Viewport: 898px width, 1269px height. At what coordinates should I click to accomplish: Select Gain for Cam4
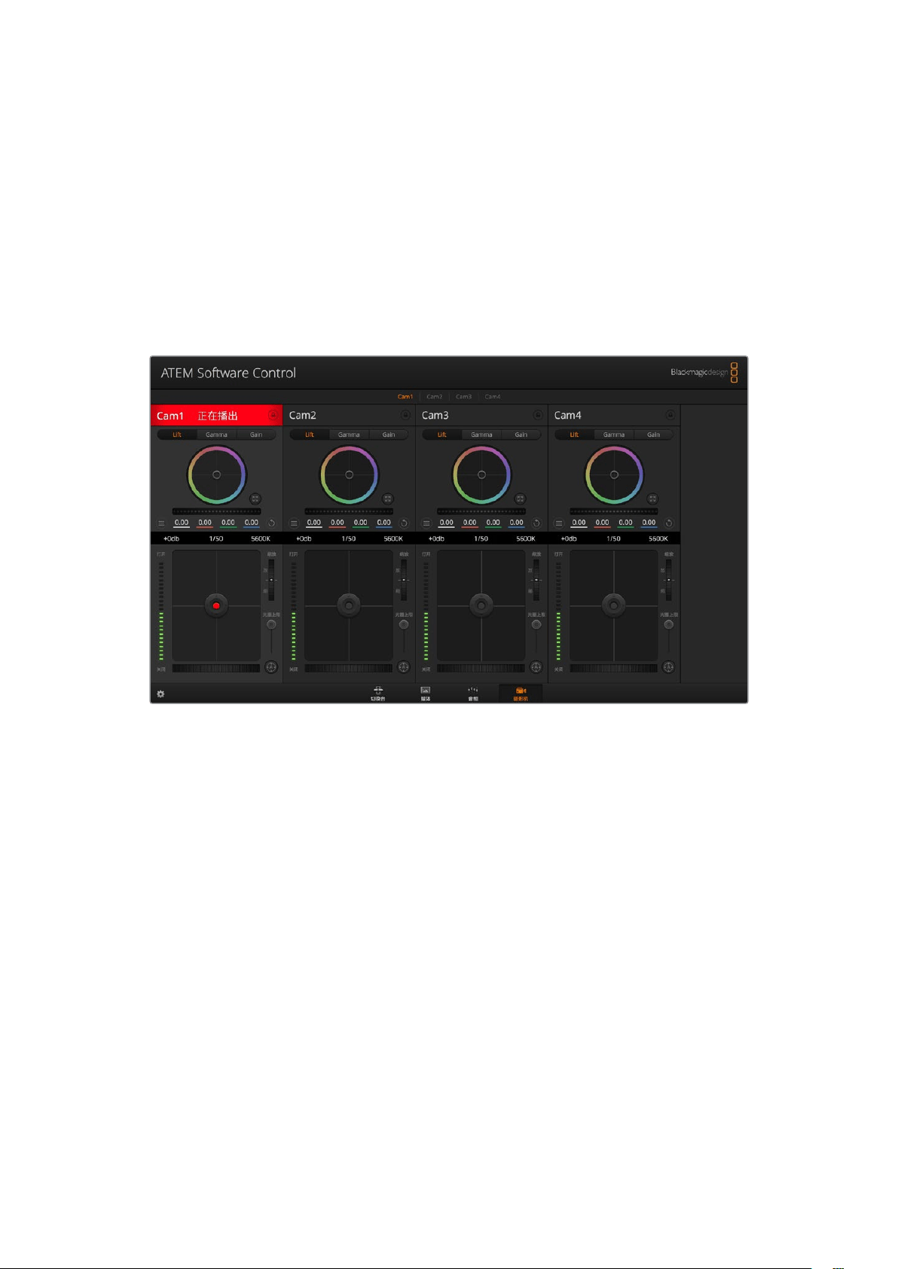click(x=654, y=435)
